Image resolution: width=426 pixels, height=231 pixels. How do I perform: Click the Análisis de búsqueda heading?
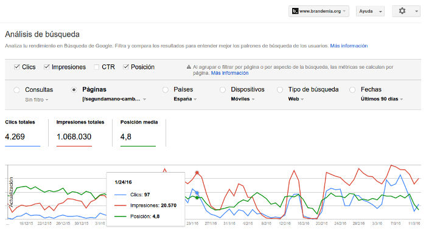click(x=43, y=35)
